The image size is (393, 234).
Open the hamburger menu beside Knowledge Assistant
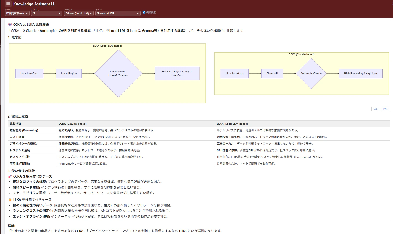[8, 4]
